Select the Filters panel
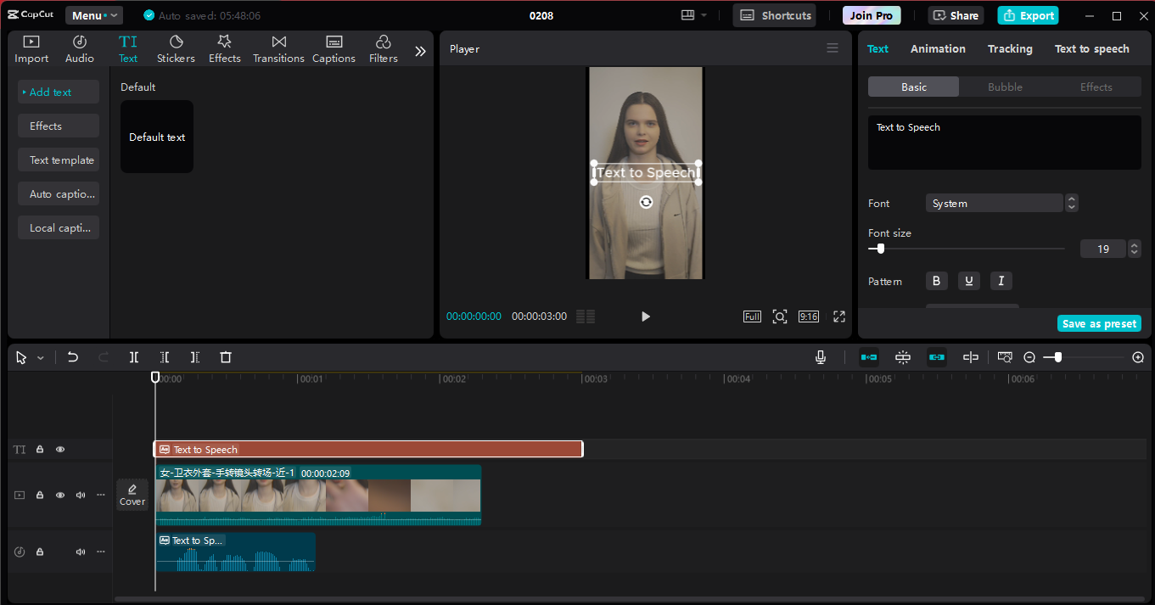Image resolution: width=1155 pixels, height=605 pixels. [x=383, y=47]
